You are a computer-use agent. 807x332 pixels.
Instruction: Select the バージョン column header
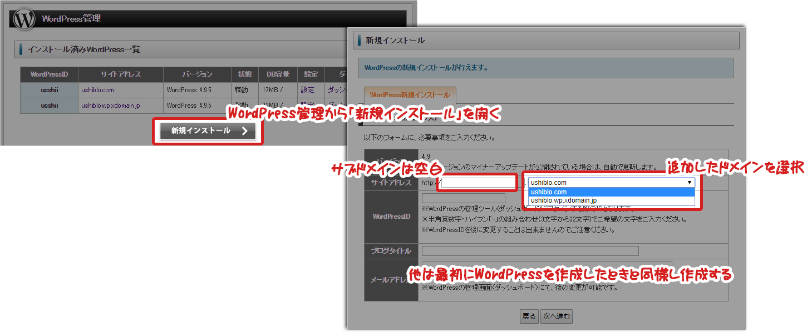pos(197,74)
